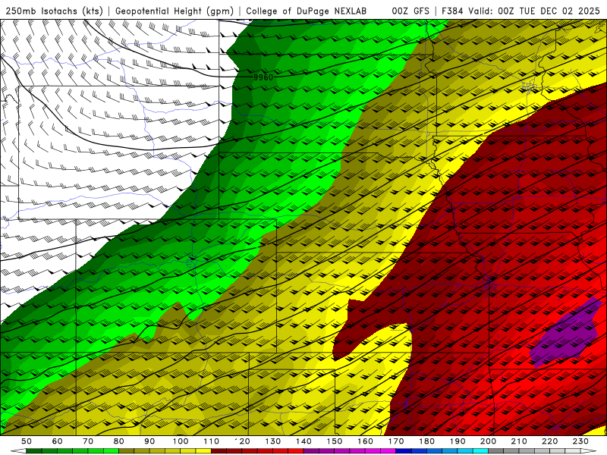Viewport: 607px width, 455px height.
Task: Click the 180 colorbar number
Action: point(426,441)
